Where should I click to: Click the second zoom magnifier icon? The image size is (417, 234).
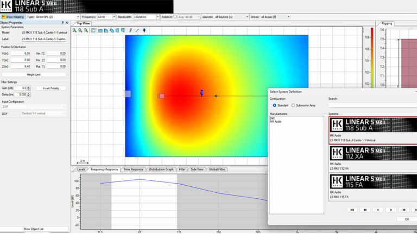(x=80, y=30)
